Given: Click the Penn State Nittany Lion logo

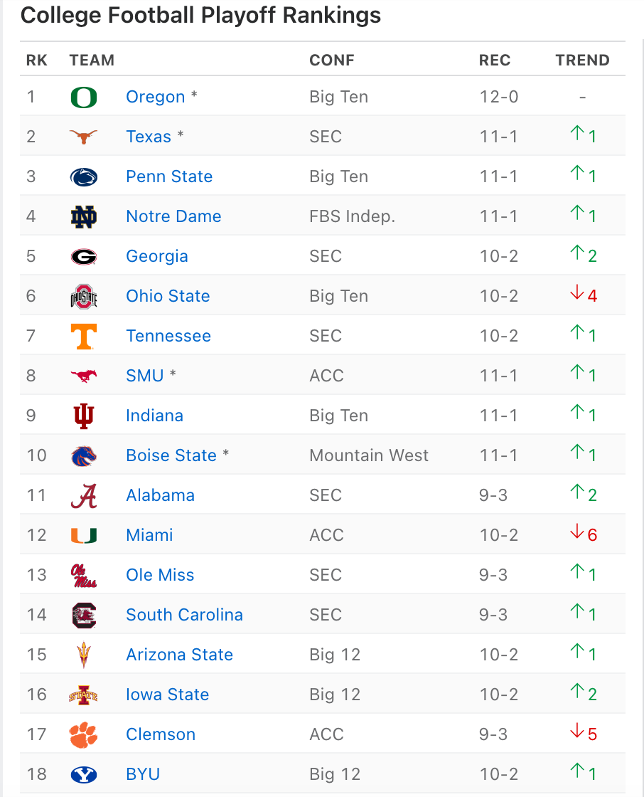Looking at the screenshot, I should point(84,177).
